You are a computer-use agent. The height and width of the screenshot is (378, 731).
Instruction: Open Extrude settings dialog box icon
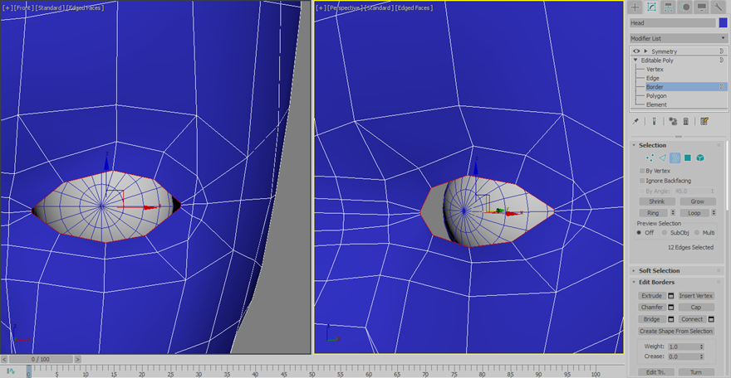coord(671,296)
